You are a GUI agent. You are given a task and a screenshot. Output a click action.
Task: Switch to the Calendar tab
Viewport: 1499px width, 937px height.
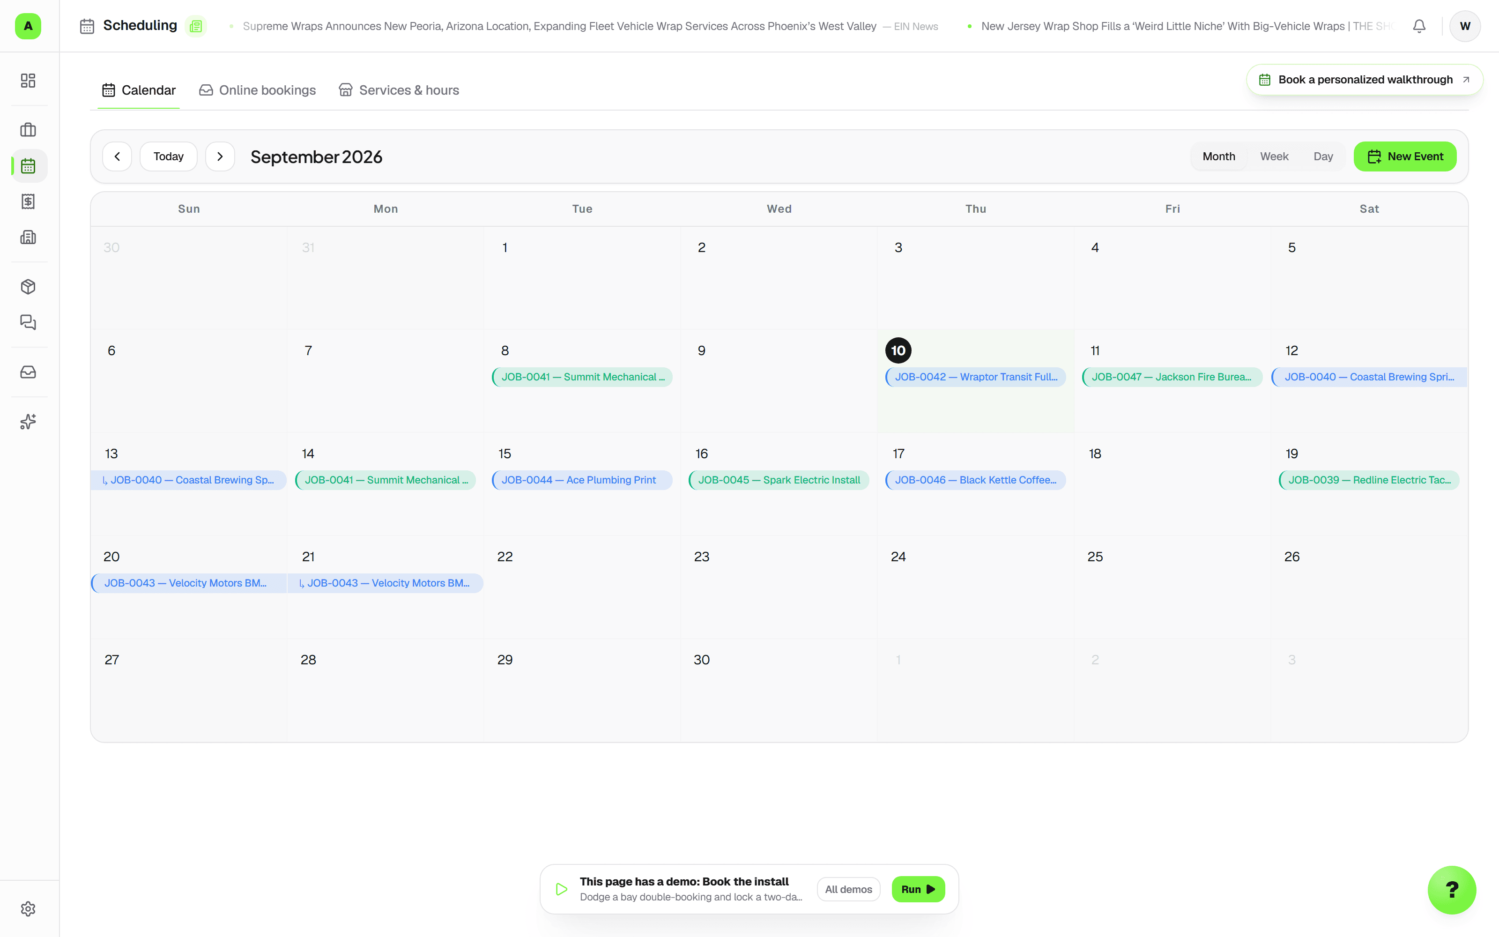pos(139,90)
